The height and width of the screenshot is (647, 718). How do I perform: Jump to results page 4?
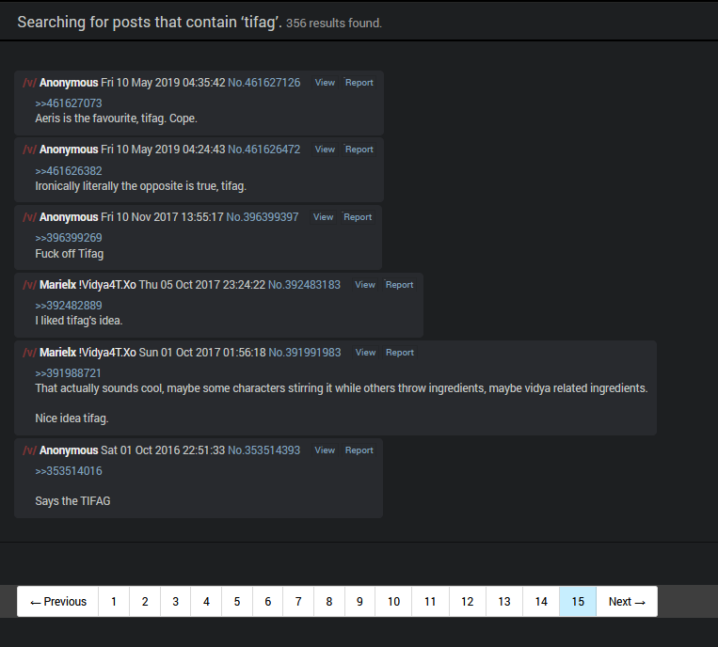206,602
